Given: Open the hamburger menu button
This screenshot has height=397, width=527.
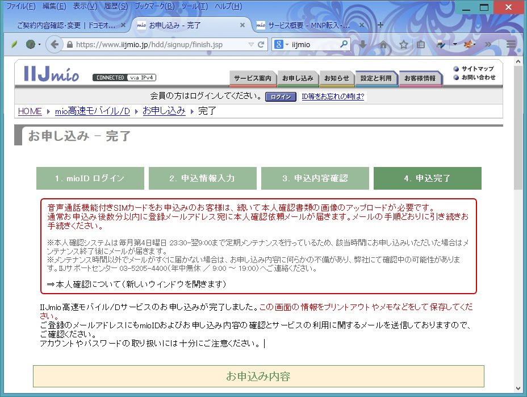Looking at the screenshot, I should 511,44.
